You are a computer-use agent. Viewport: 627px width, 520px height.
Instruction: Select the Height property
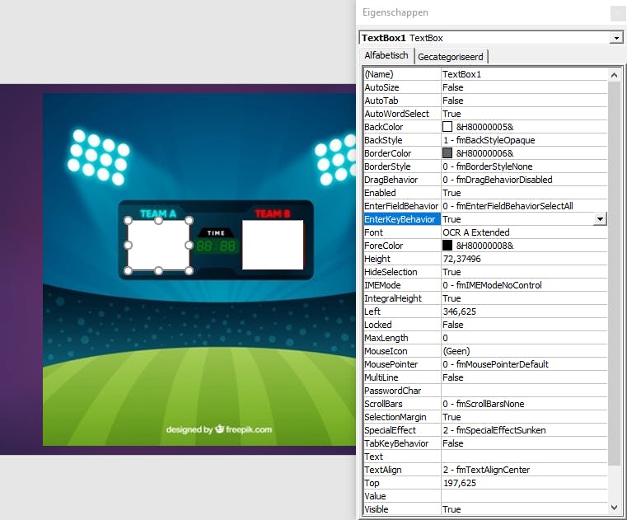coord(402,260)
